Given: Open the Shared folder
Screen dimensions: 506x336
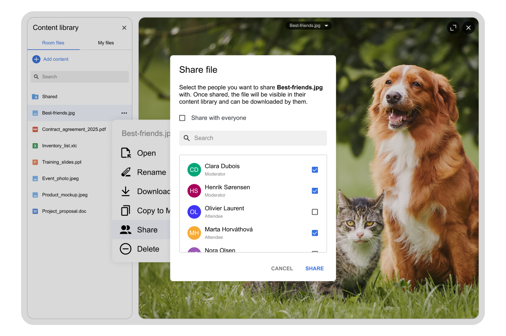Looking at the screenshot, I should [x=49, y=97].
